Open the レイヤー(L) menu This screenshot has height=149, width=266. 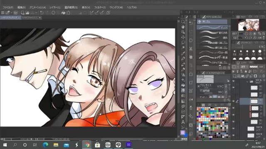coord(55,7)
